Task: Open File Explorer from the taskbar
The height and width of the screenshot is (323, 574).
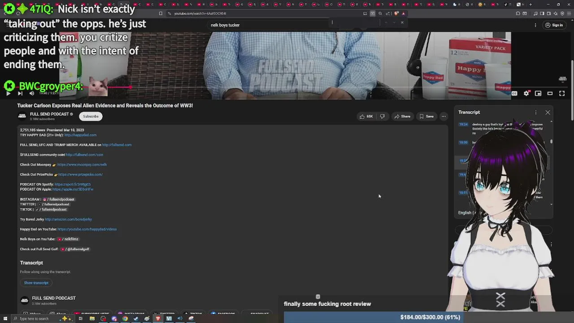Action: [x=92, y=319]
